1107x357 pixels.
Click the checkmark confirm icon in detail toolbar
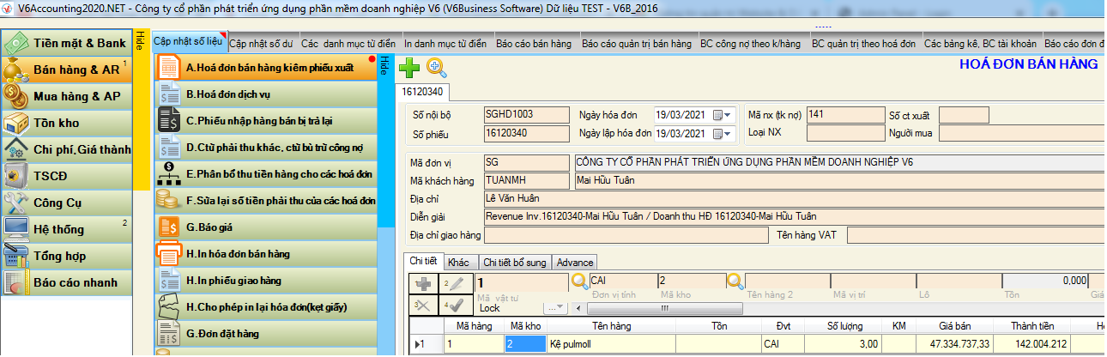[453, 305]
